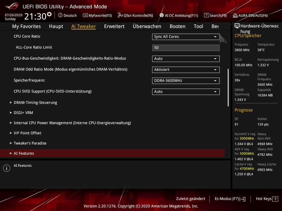Click the 1.343 V DRAM Spannung value
282x211 pixels.
click(240, 99)
